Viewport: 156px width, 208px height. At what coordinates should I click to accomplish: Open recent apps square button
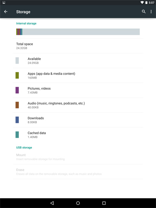[x=104, y=203]
